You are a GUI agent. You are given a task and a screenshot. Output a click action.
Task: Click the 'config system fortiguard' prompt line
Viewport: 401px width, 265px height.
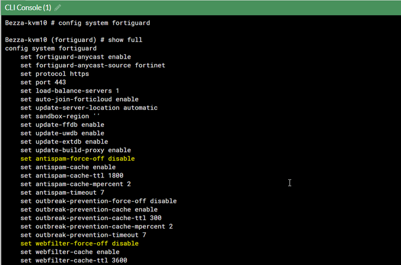[77, 23]
